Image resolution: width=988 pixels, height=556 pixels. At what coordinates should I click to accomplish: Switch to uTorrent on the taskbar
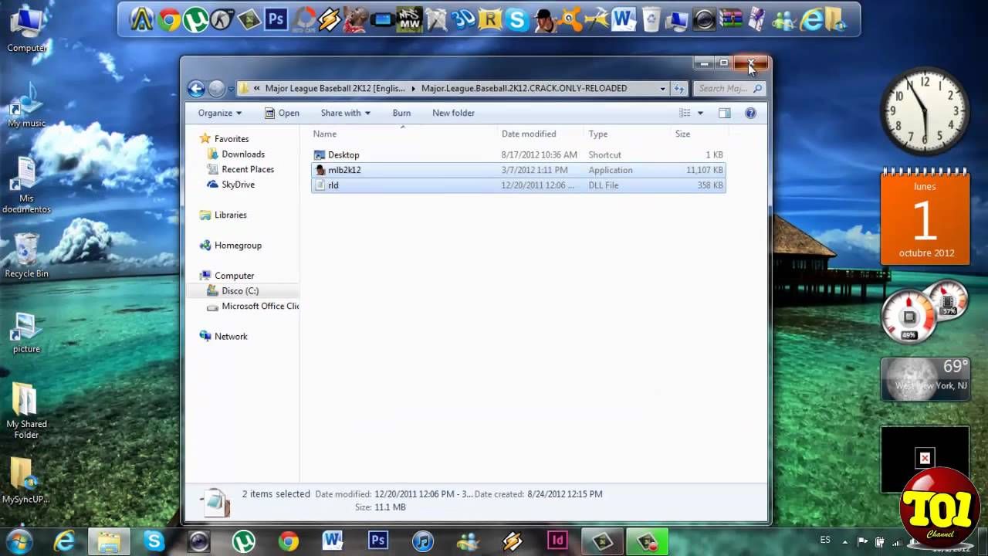point(244,541)
